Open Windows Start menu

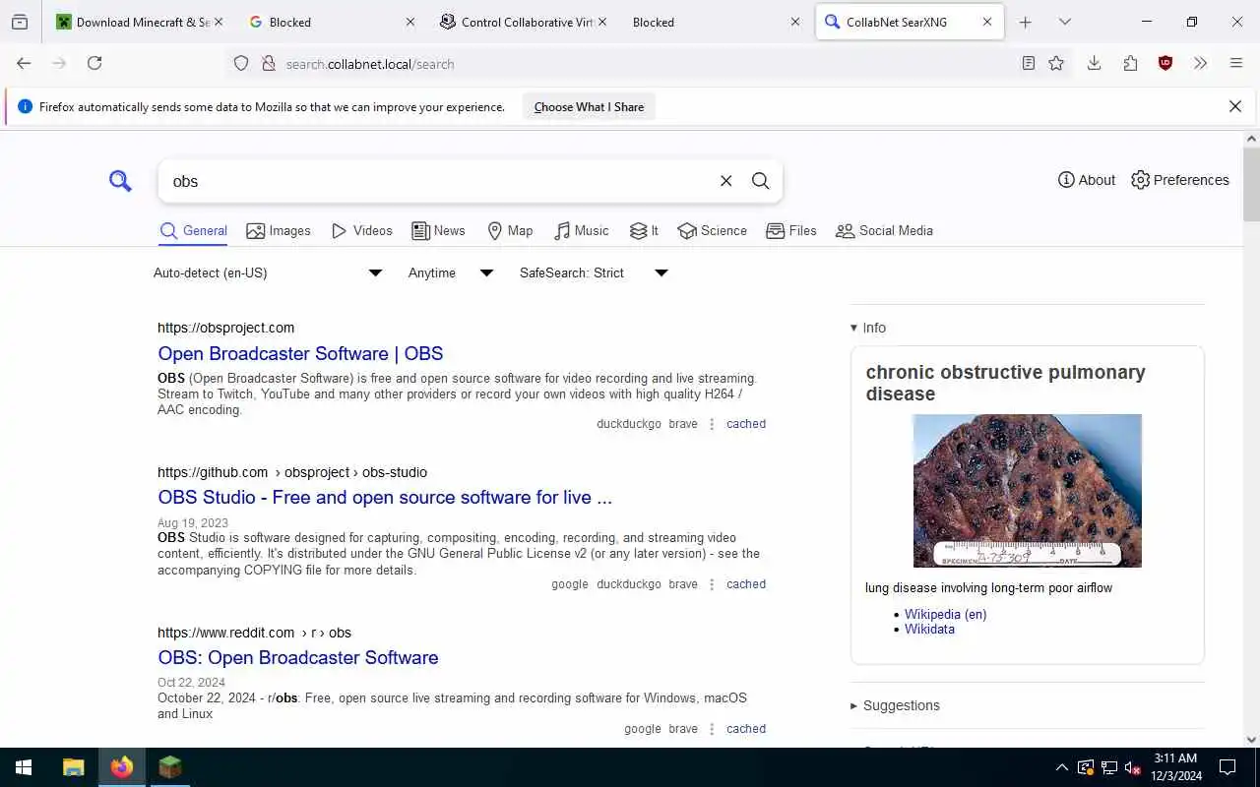coord(24,767)
